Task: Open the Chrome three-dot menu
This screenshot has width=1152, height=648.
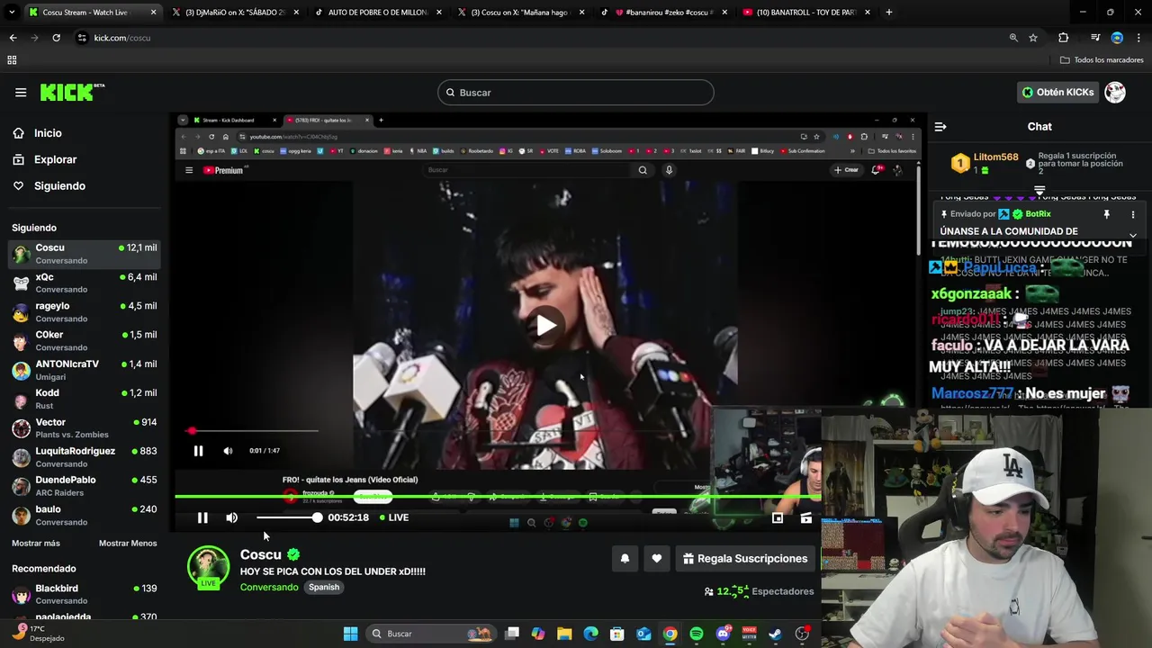Action: click(1138, 38)
